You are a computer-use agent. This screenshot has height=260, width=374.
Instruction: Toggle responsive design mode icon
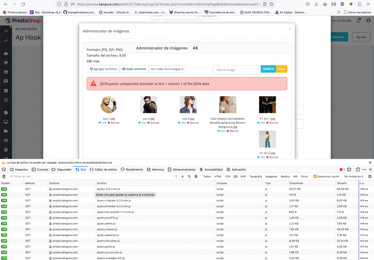point(358,170)
